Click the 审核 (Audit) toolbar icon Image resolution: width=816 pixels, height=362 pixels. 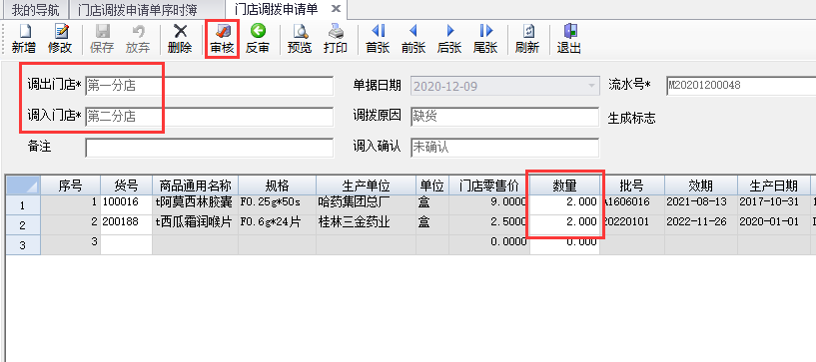[x=222, y=39]
